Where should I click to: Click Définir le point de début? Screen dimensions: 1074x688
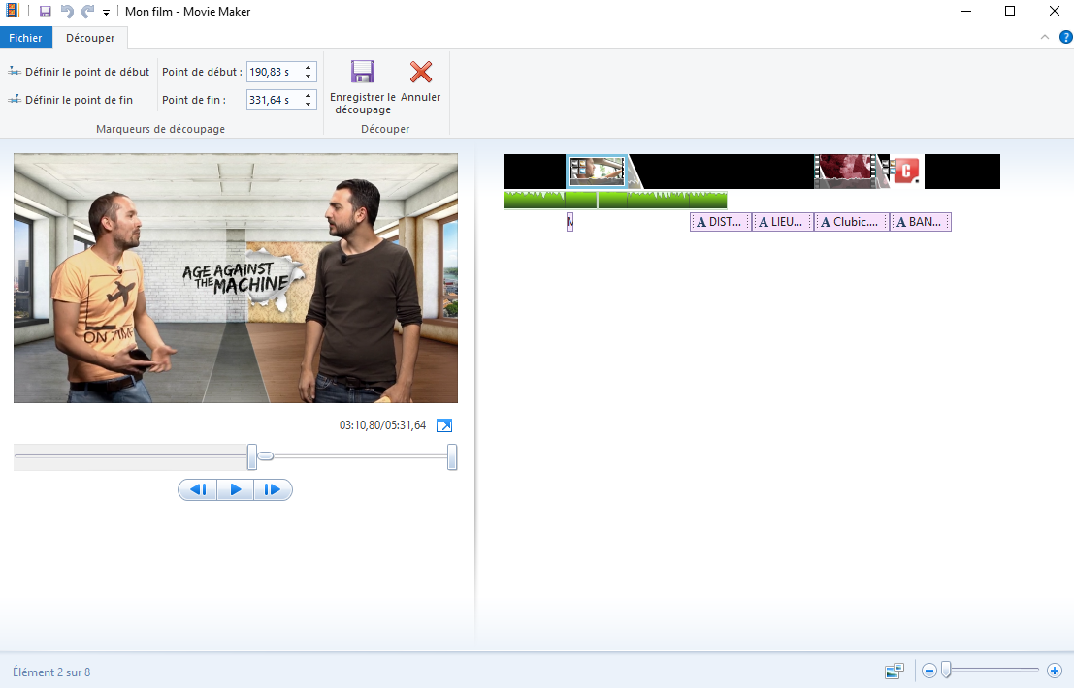(x=78, y=72)
